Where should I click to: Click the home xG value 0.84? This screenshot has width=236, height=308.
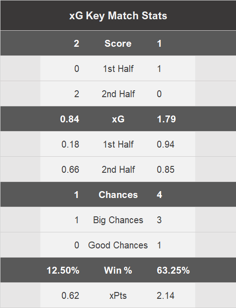[70, 119]
